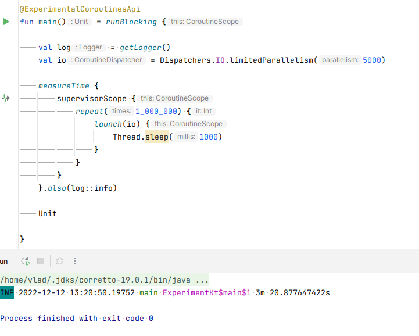Image resolution: width=419 pixels, height=336 pixels.
Task: Click the getLogger() function call
Action: [145, 47]
